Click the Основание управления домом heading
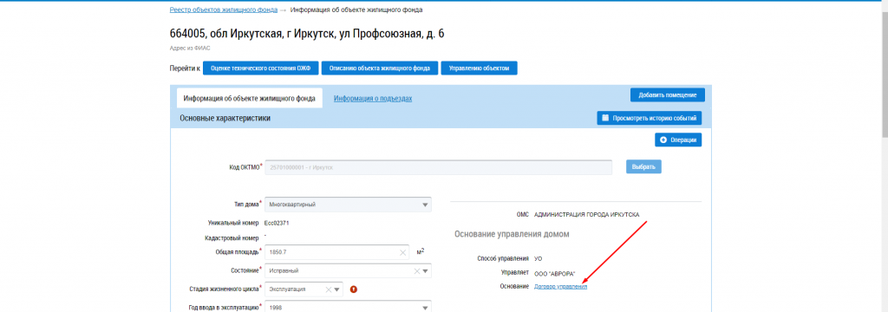The image size is (888, 312). (512, 234)
